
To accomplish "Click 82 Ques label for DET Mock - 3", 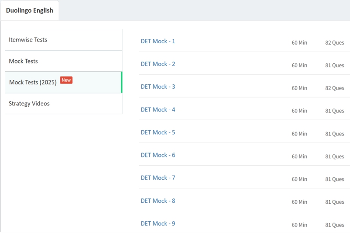I will (335, 88).
